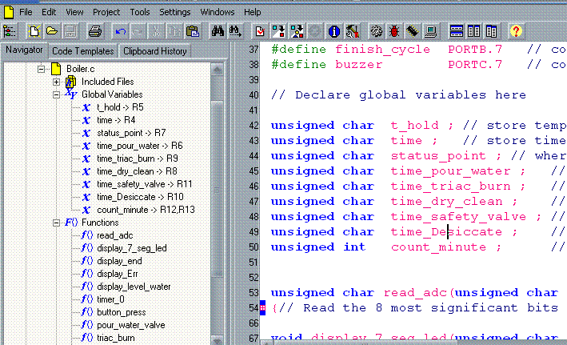Screen dimensions: 567x345
Task: Click the Copy pages toolbar icon
Action: point(174,31)
